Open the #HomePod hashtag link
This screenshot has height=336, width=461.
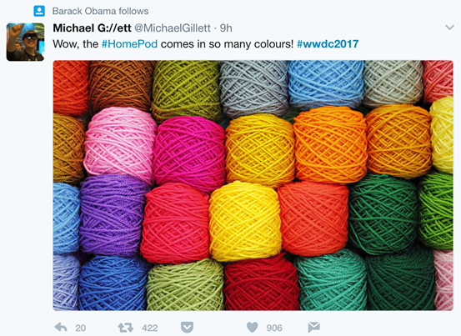pyautogui.click(x=129, y=44)
